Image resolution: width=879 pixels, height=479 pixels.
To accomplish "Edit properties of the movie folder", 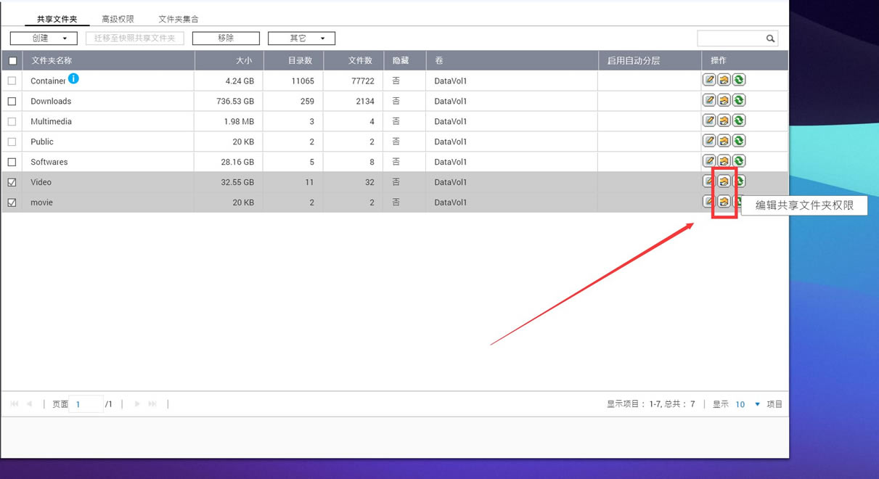I will [x=709, y=202].
